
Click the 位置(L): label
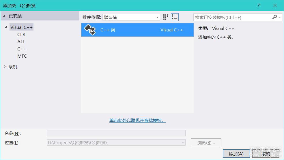pyautogui.click(x=12, y=143)
